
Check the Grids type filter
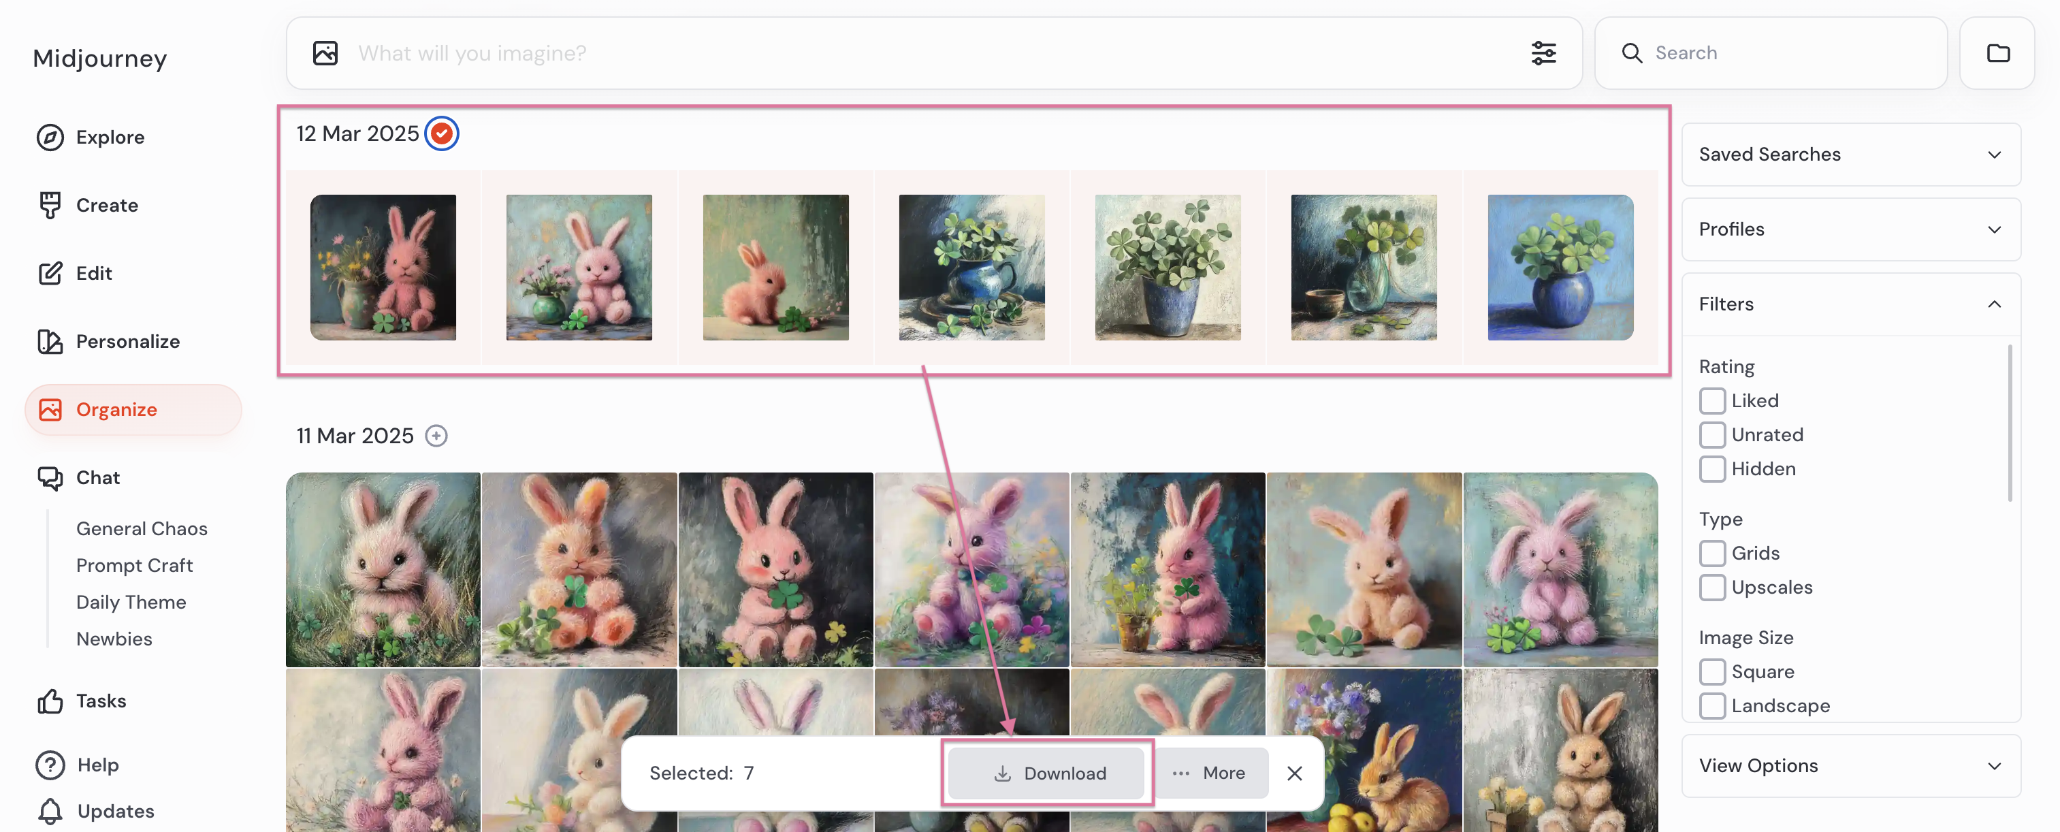pyautogui.click(x=1712, y=553)
